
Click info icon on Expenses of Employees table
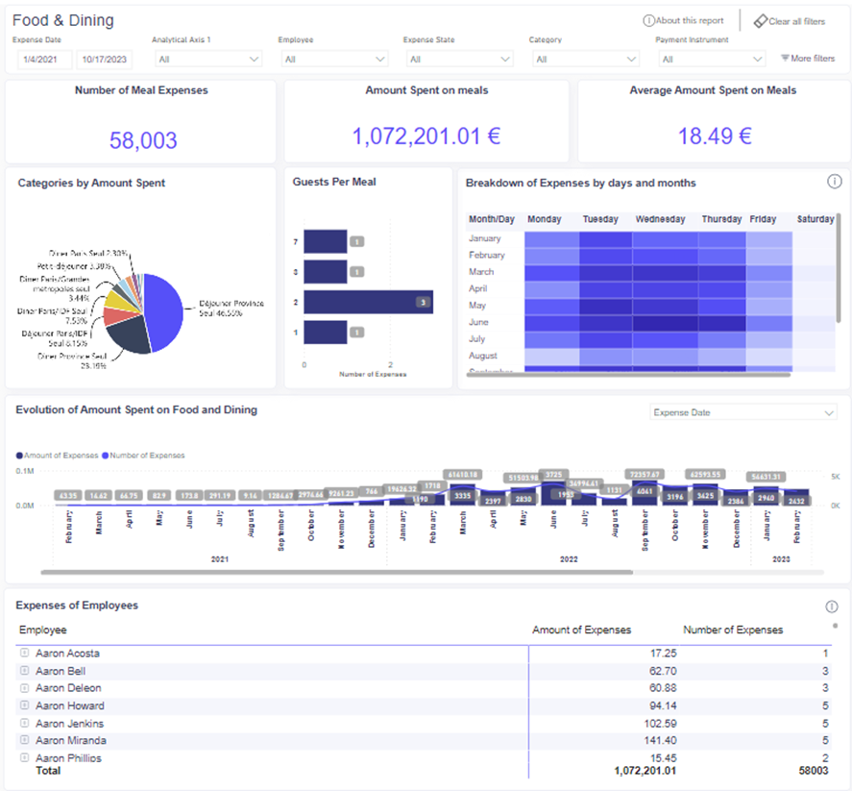[x=831, y=606]
